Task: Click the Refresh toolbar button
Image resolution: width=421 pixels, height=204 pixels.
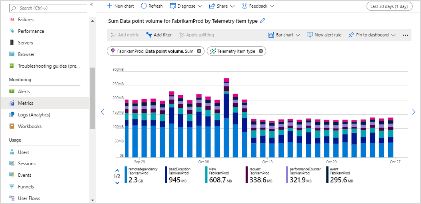Action: click(152, 6)
